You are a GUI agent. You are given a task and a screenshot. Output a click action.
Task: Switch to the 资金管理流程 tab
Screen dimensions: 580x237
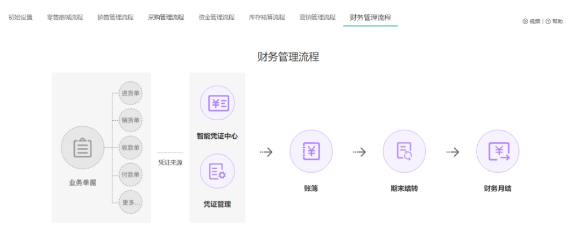(x=216, y=17)
